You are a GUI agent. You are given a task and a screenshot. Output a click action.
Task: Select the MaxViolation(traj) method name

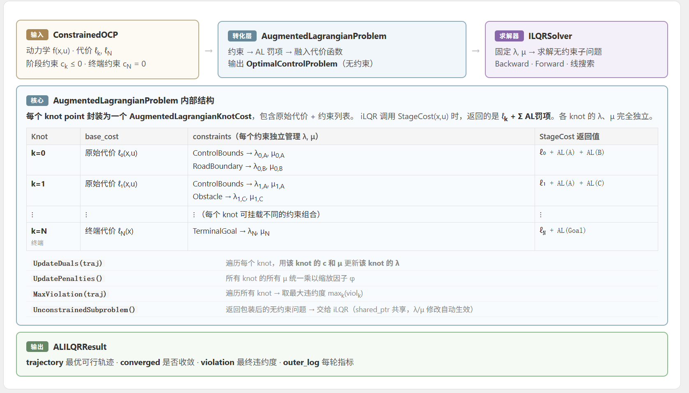point(70,294)
